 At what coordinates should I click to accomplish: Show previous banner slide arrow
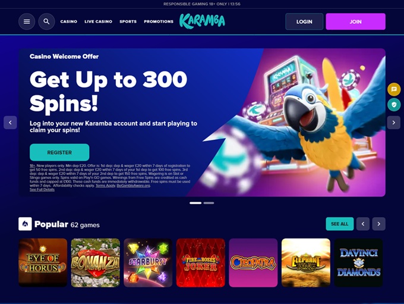point(10,123)
